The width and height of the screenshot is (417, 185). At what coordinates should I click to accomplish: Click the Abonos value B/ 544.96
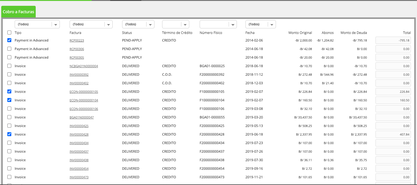pos(327,74)
